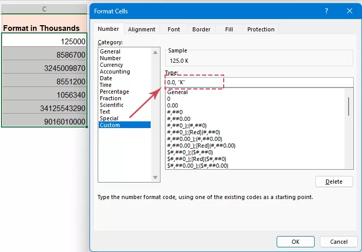Select cell containing 3245009870

44,67
